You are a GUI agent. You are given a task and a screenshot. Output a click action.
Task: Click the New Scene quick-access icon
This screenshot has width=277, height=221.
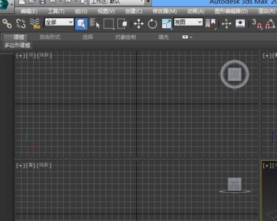(x=22, y=2)
